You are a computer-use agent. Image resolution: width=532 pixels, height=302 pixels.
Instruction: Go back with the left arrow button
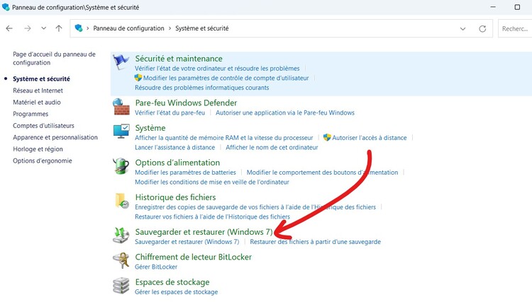point(9,28)
